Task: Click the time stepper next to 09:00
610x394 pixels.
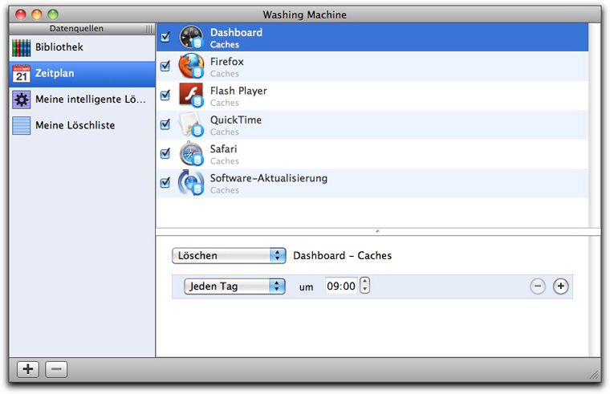Action: click(x=364, y=286)
